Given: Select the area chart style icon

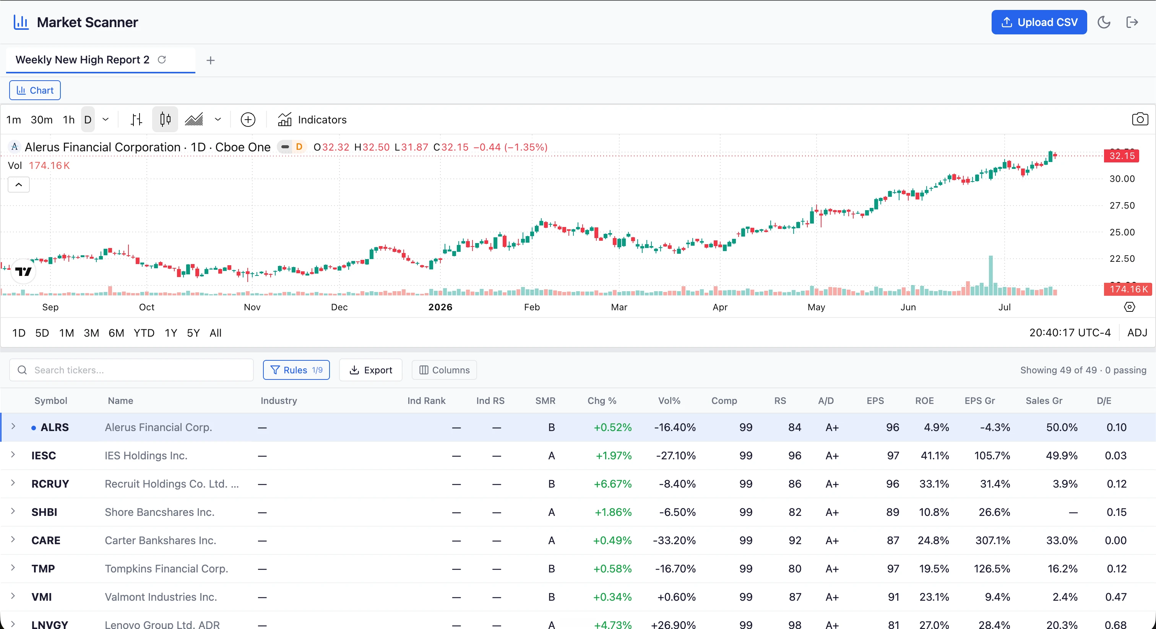Looking at the screenshot, I should [194, 120].
